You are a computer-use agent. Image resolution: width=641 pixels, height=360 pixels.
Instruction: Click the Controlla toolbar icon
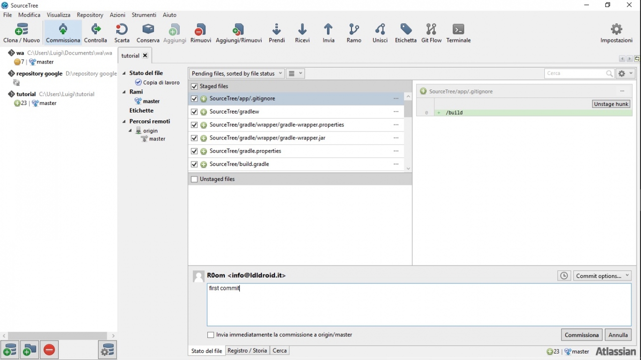point(96,33)
